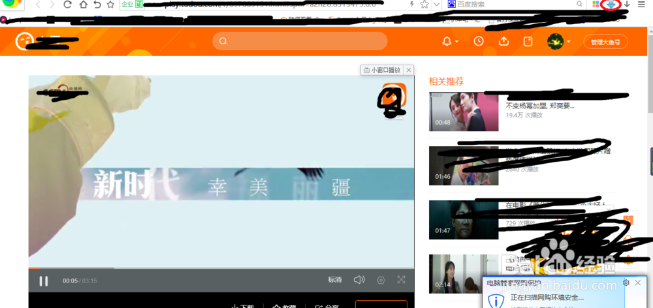Image resolution: width=653 pixels, height=308 pixels.
Task: Open the 标清 quality selector
Action: click(335, 280)
